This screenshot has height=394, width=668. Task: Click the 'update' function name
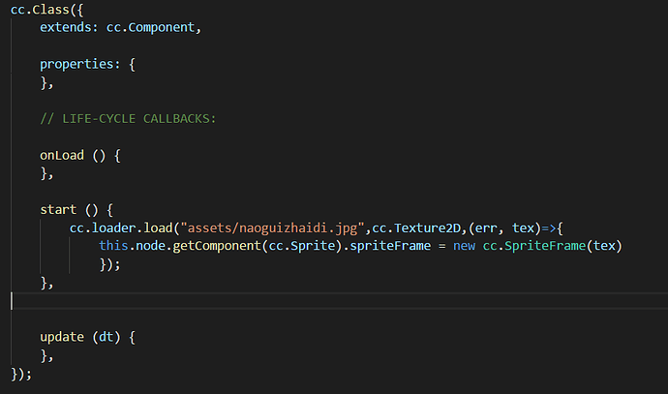point(64,337)
